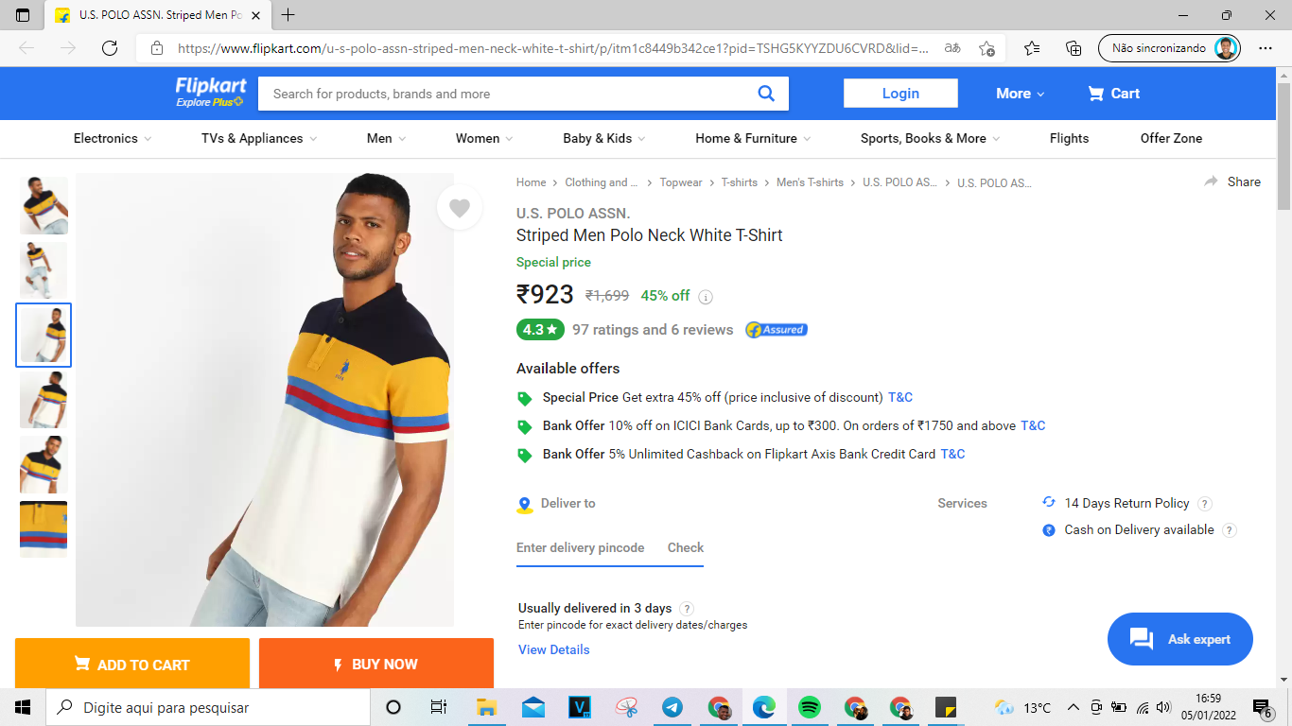Open price info icon next to 45% off
The width and height of the screenshot is (1292, 726).
706,297
